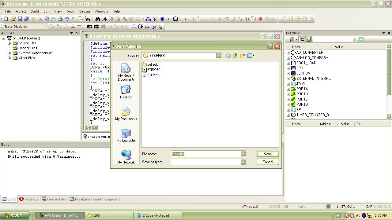Click the help question mark in Export Makefile
The height and width of the screenshot is (220, 392).
pos(270,46)
